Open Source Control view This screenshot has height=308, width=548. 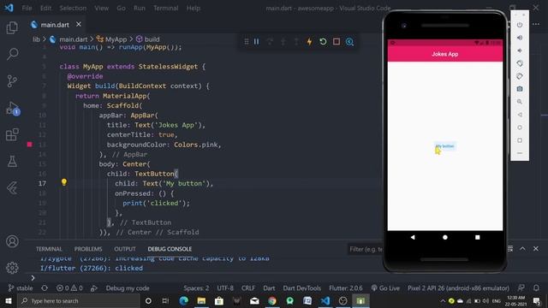click(x=12, y=81)
